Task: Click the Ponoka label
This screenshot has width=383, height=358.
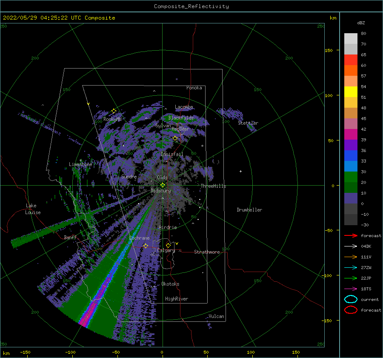Action: (x=194, y=88)
